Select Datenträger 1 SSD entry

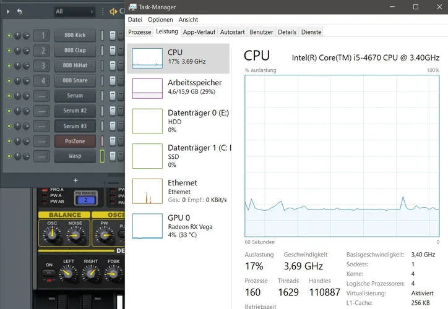[178, 156]
